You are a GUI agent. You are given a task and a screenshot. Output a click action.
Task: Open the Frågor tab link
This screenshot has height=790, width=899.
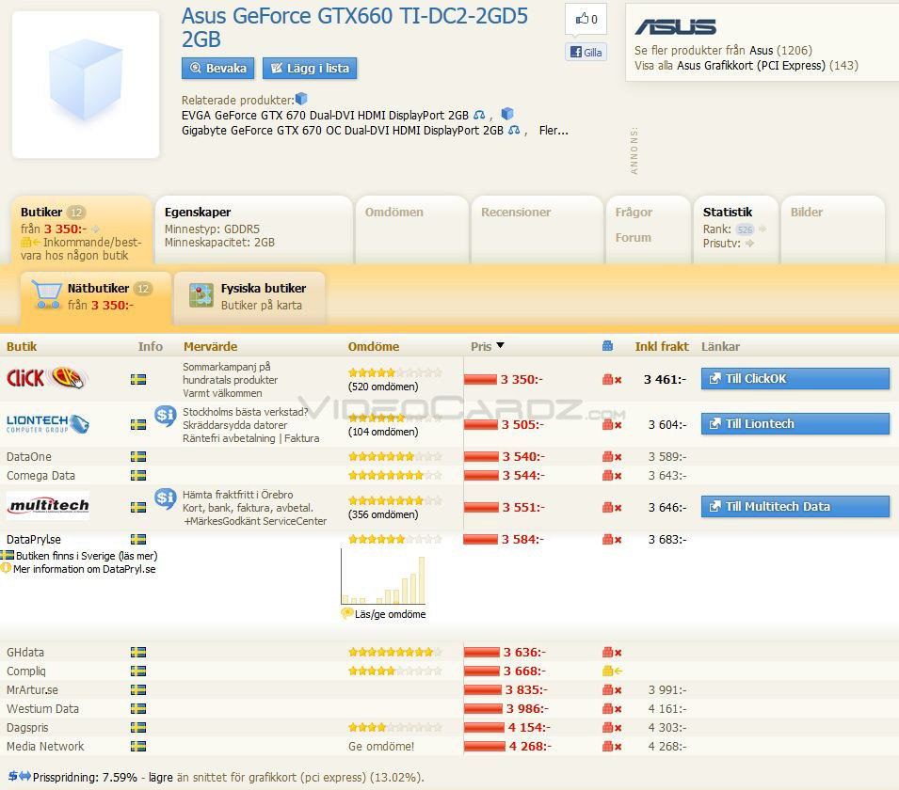click(x=634, y=212)
